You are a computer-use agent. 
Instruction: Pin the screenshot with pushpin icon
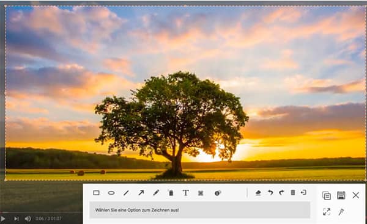point(341,212)
